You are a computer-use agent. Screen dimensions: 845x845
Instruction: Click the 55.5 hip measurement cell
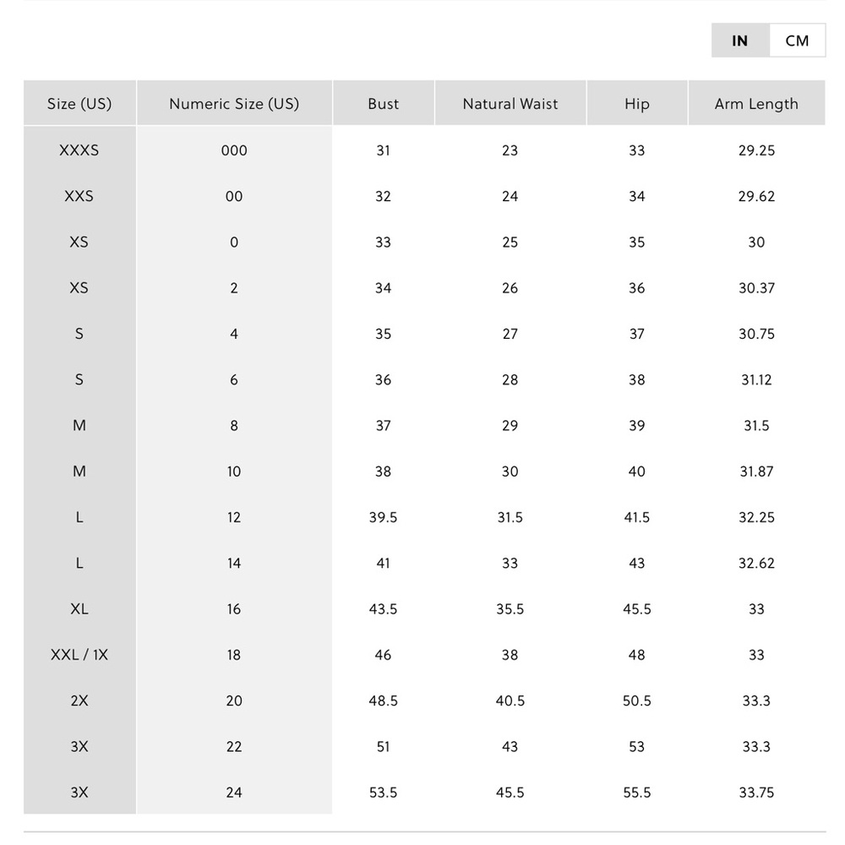pyautogui.click(x=637, y=793)
